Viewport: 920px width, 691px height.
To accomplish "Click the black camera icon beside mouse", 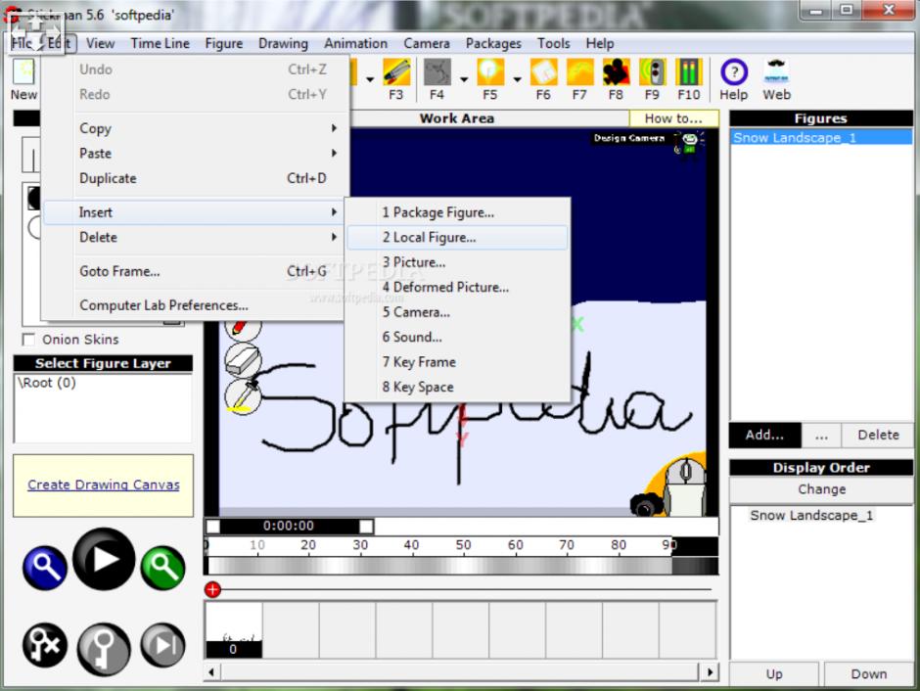I will 645,506.
